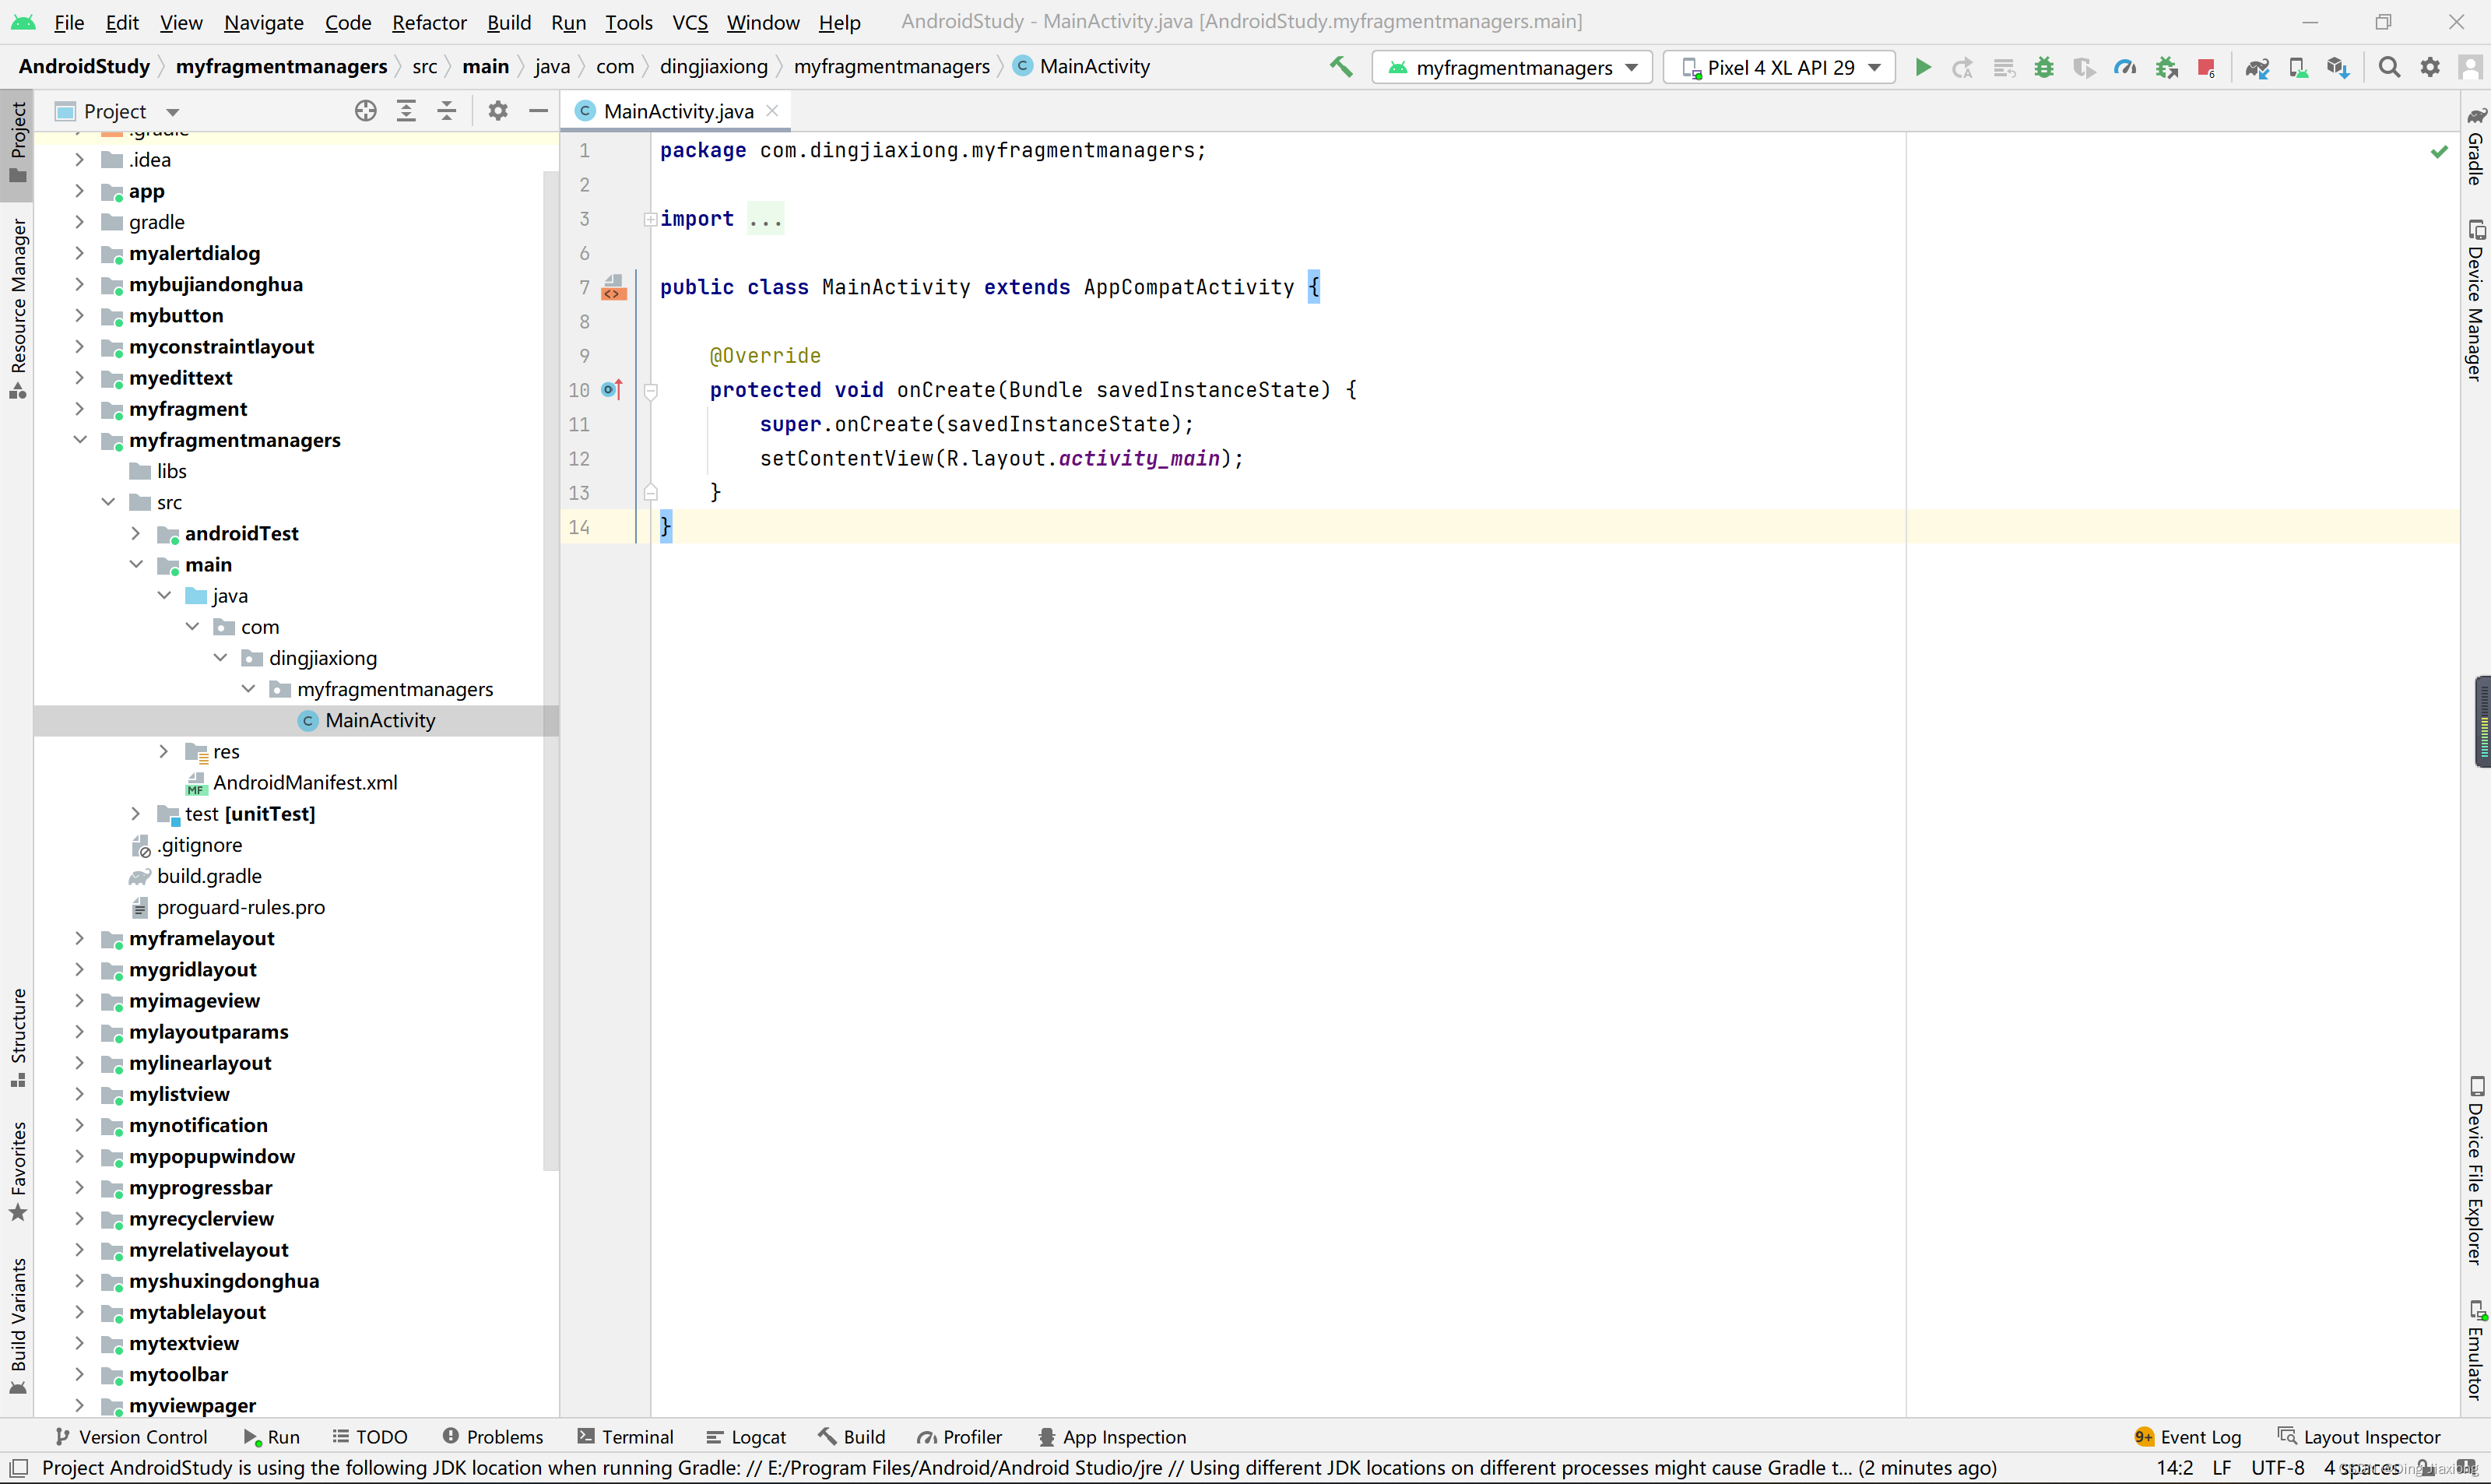Open the myfragmentmanagers run configuration dropdown
Viewport: 2491px width, 1484px height.
pyautogui.click(x=1512, y=67)
